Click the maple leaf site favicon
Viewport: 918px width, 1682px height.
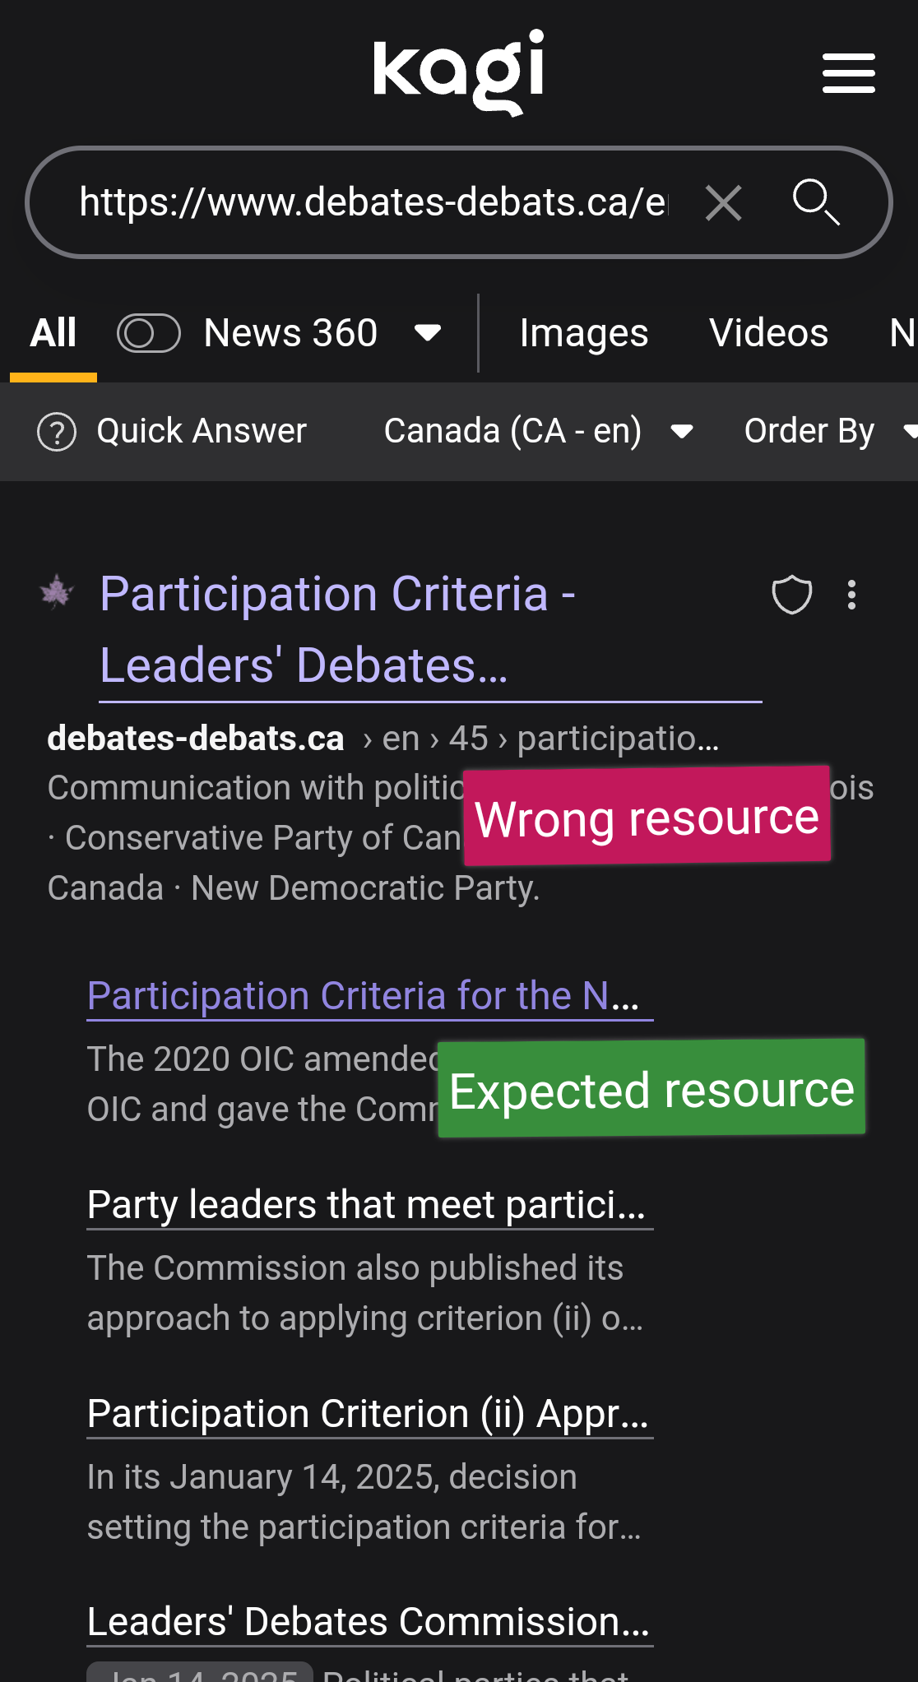click(57, 592)
